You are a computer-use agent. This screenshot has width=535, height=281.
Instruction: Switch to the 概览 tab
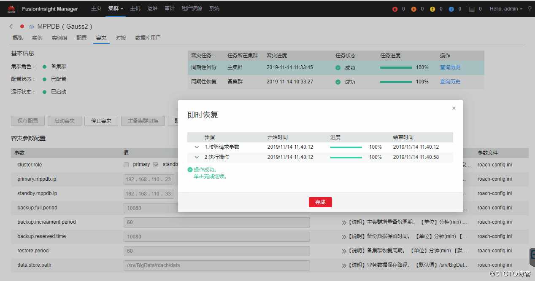tap(17, 37)
